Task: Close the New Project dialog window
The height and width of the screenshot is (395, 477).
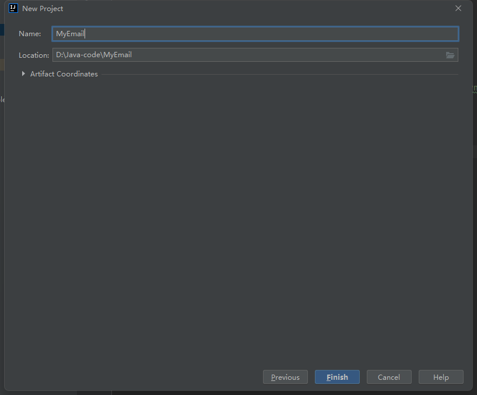Action: [x=458, y=9]
